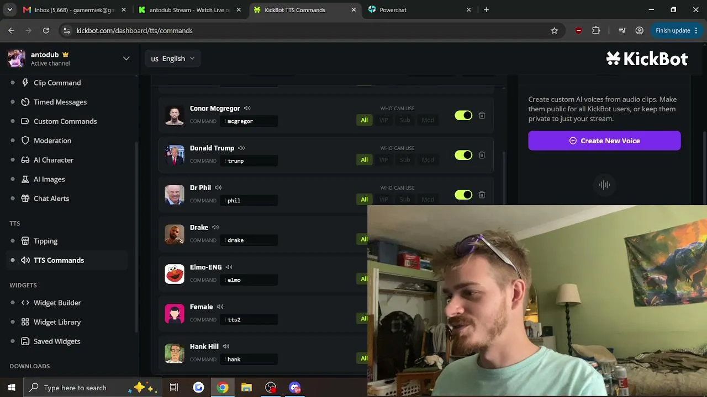The height and width of the screenshot is (397, 707).
Task: Select VIP for Dr Phil access
Action: click(x=384, y=200)
